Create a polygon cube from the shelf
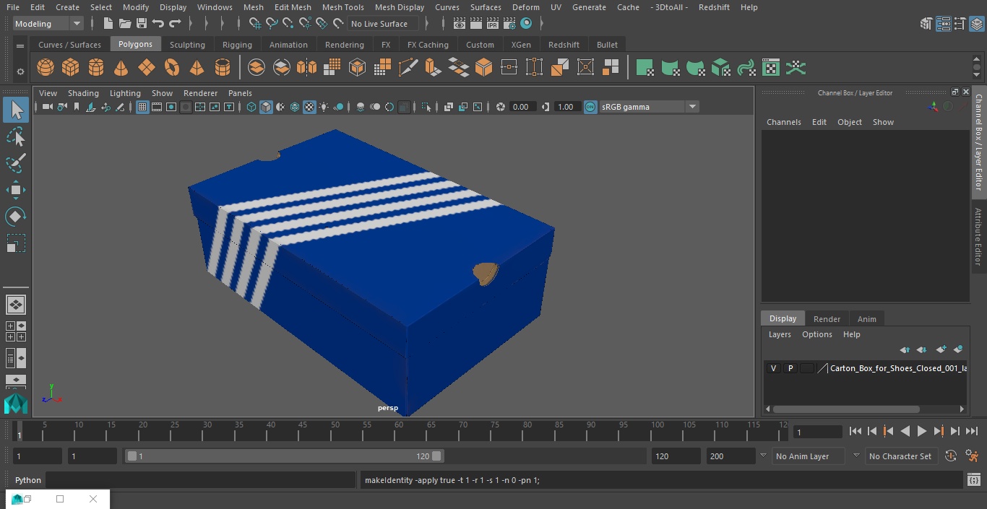Screen dimensions: 987x509 (x=70, y=68)
